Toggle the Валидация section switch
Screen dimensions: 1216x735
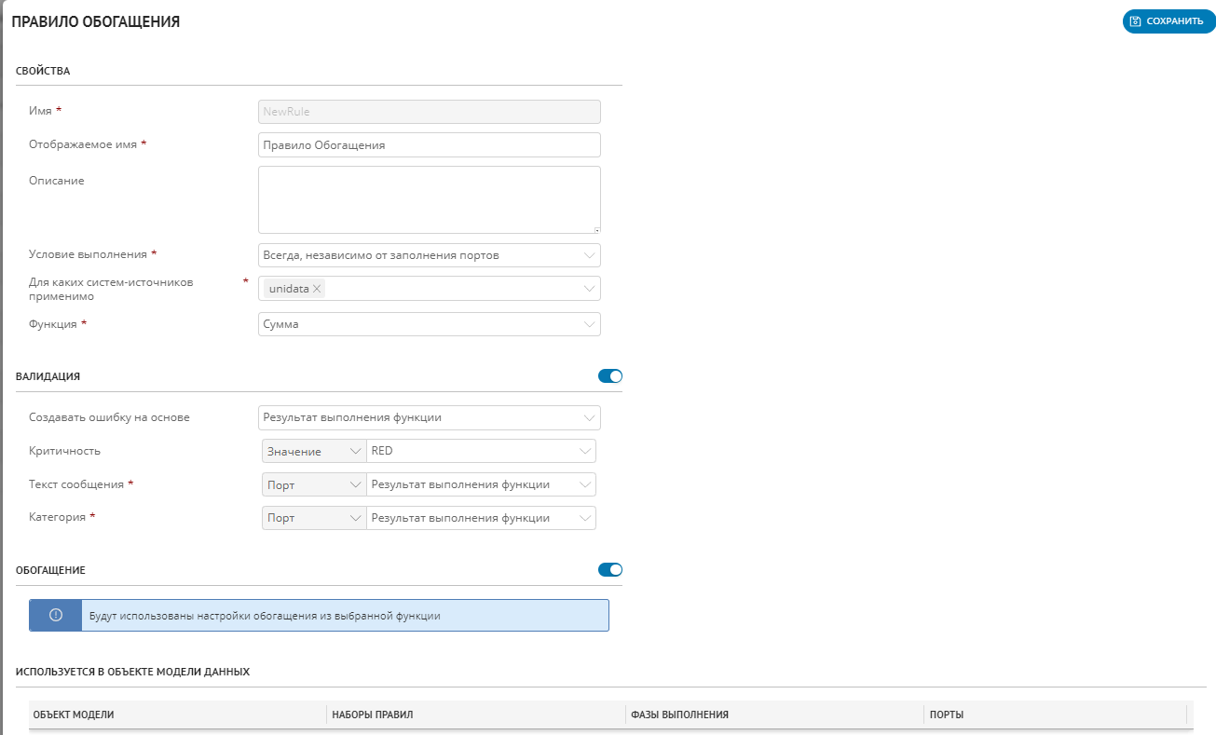pyautogui.click(x=609, y=376)
